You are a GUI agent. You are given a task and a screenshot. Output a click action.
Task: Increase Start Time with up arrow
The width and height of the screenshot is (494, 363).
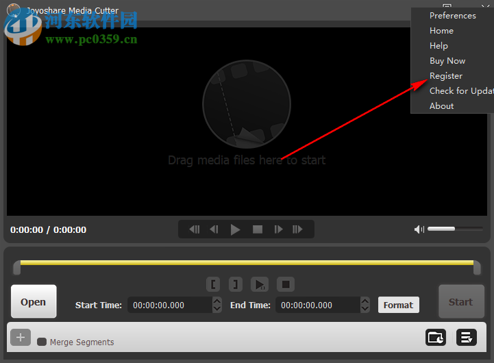click(x=217, y=301)
